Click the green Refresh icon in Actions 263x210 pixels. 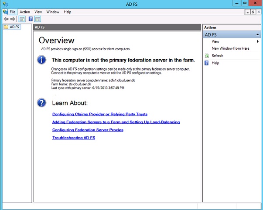pyautogui.click(x=207, y=56)
